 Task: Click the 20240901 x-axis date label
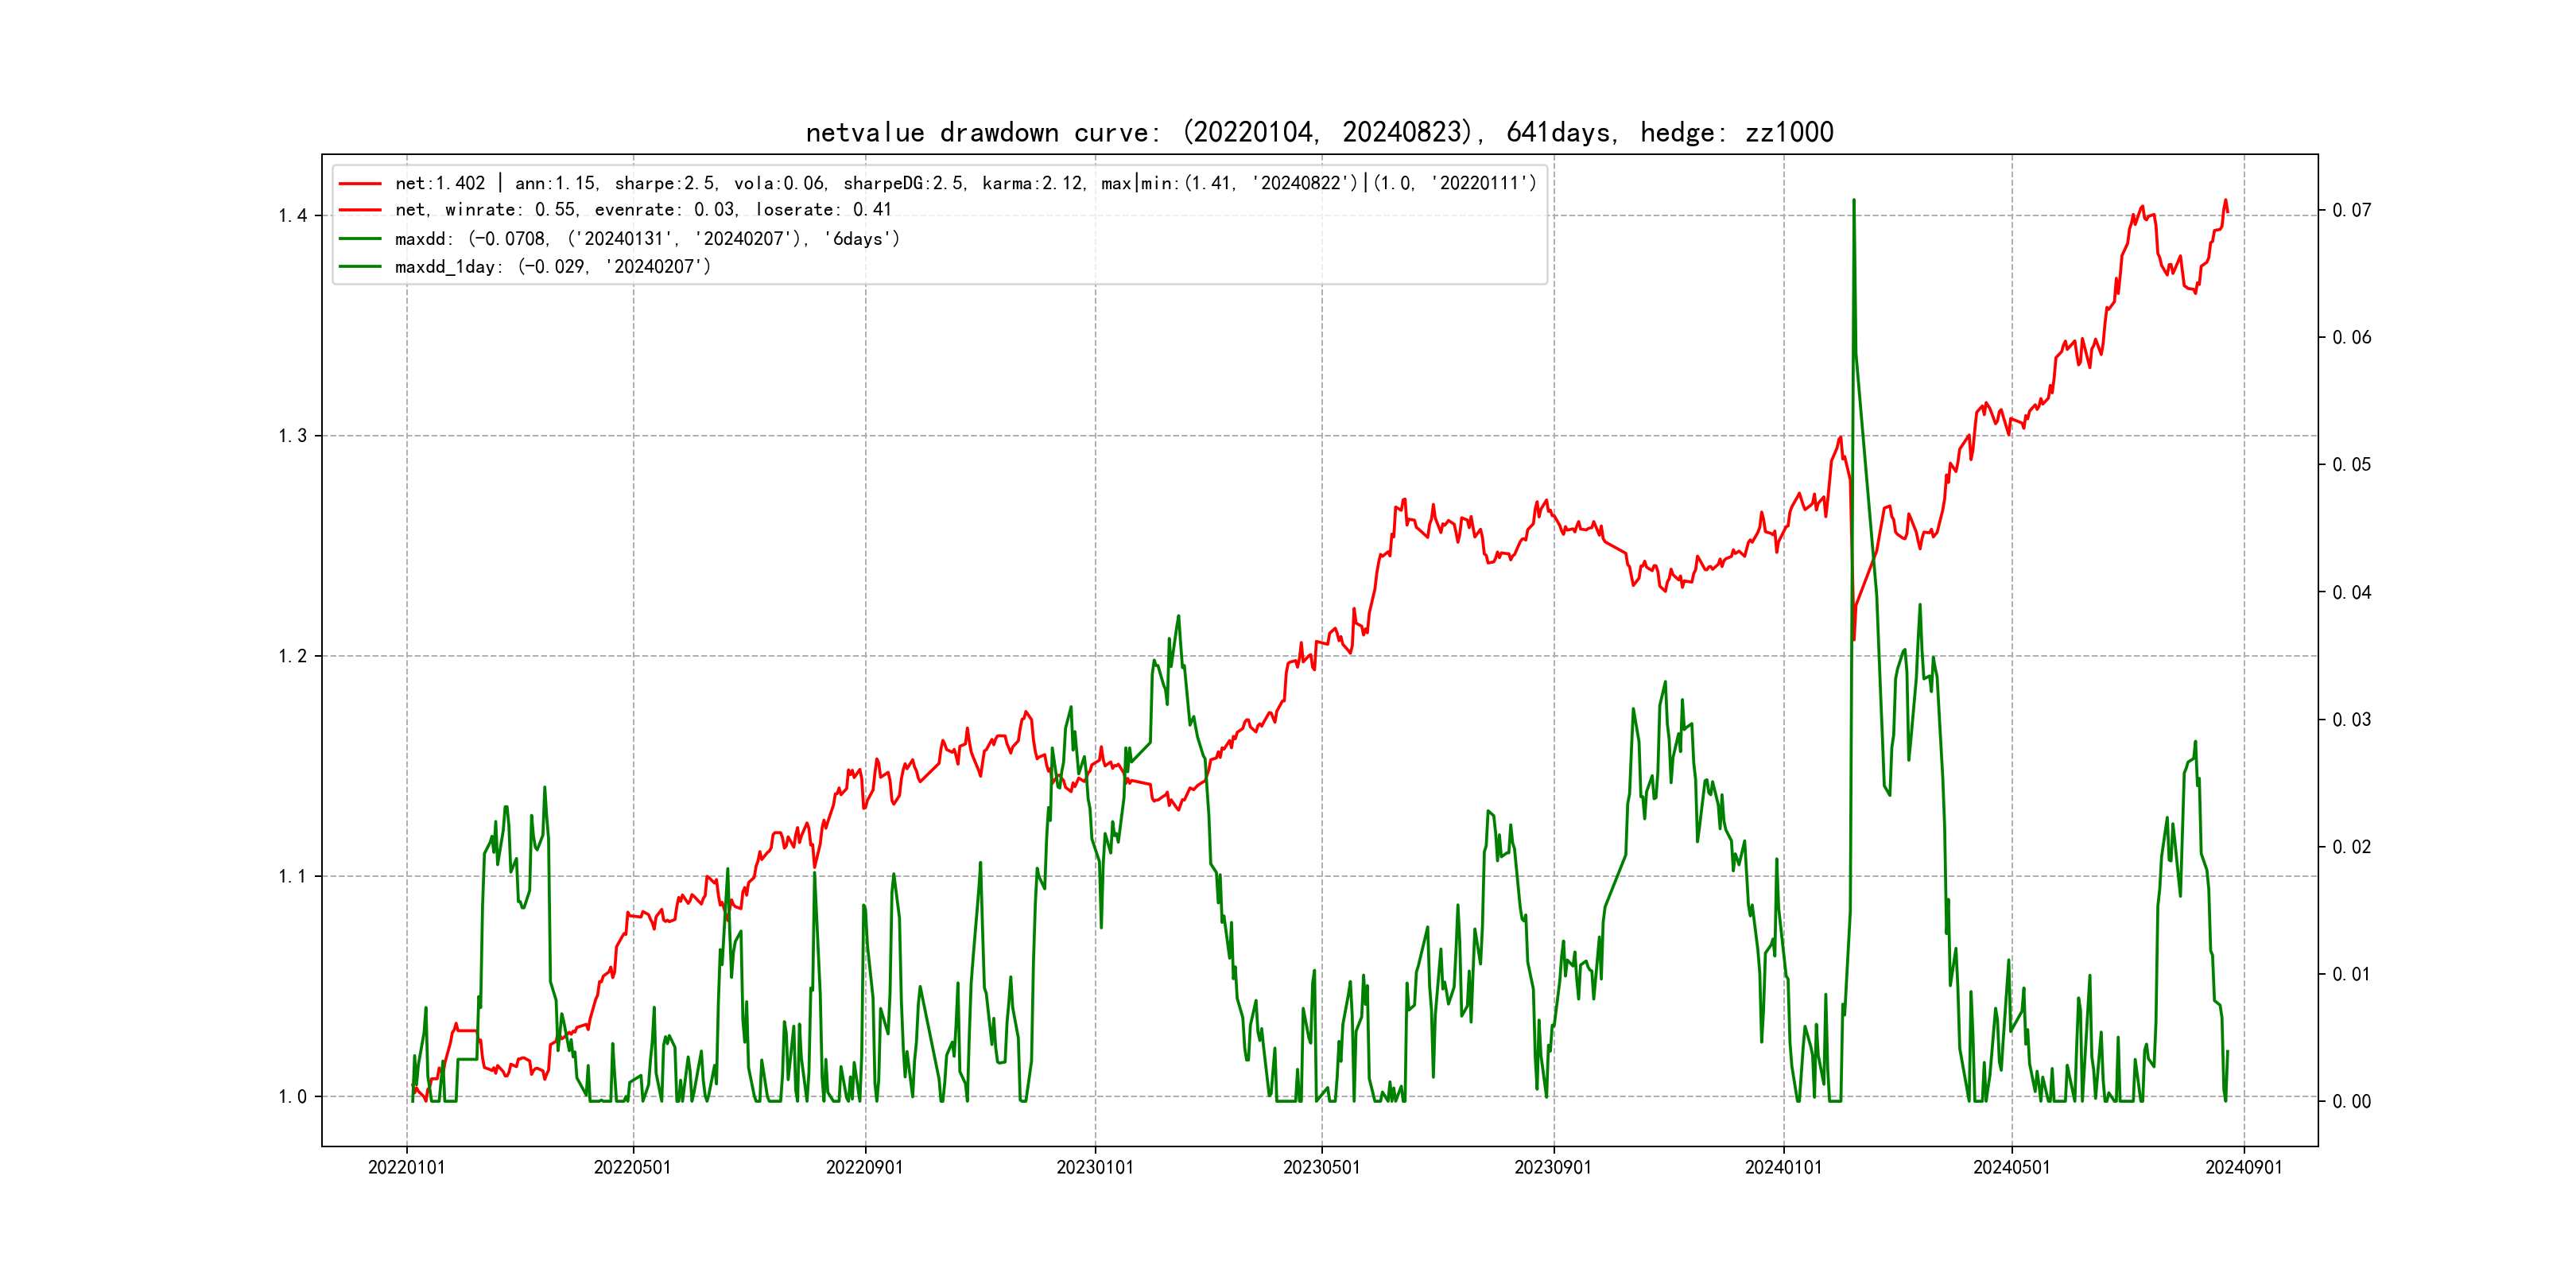point(2243,1167)
